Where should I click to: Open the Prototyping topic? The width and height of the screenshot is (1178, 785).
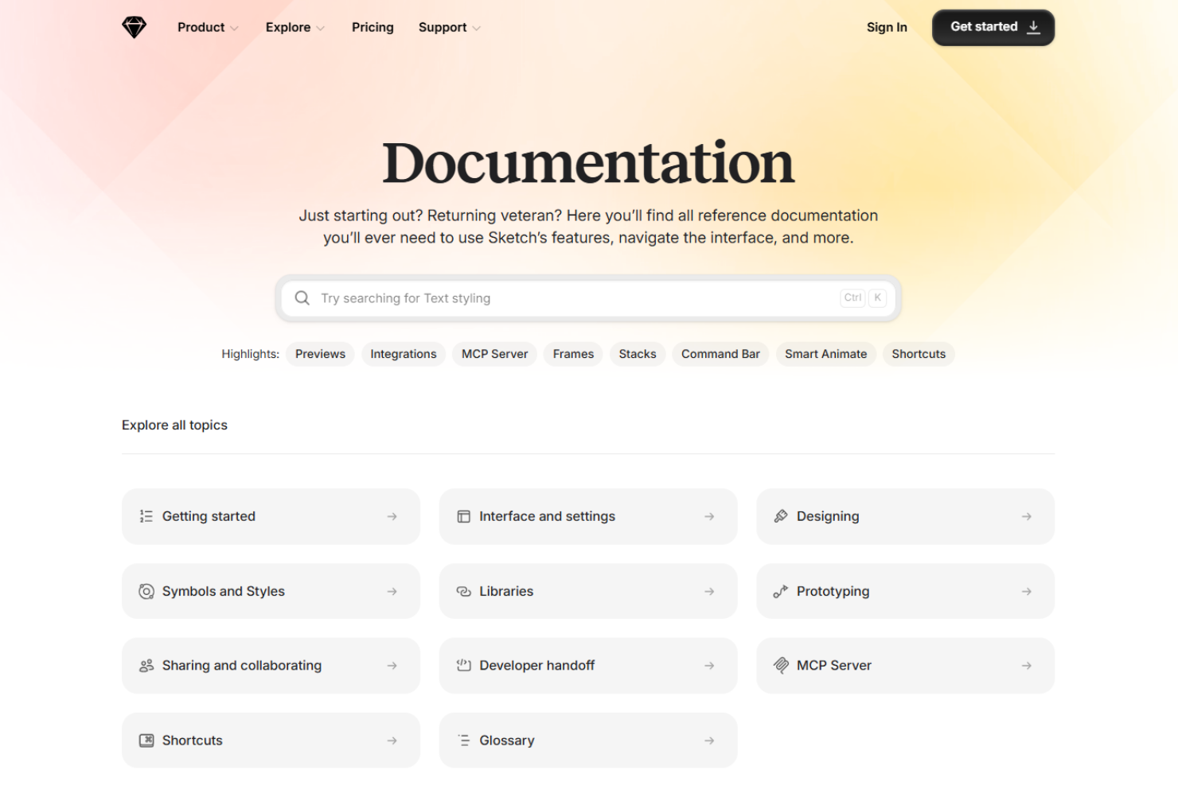tap(905, 591)
